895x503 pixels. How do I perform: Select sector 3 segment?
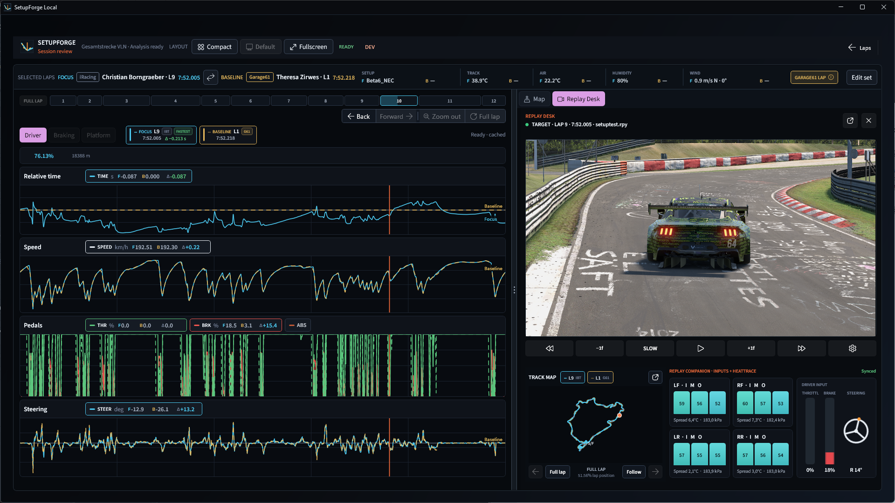126,101
